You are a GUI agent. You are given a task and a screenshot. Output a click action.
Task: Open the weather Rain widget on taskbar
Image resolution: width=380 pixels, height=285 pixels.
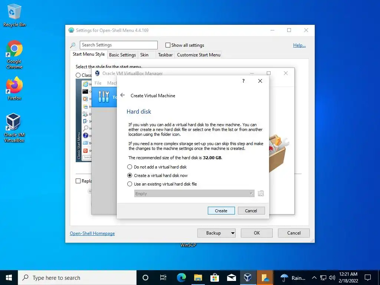click(293, 278)
